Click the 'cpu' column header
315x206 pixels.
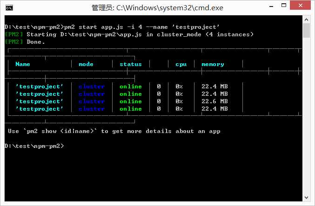(x=181, y=65)
